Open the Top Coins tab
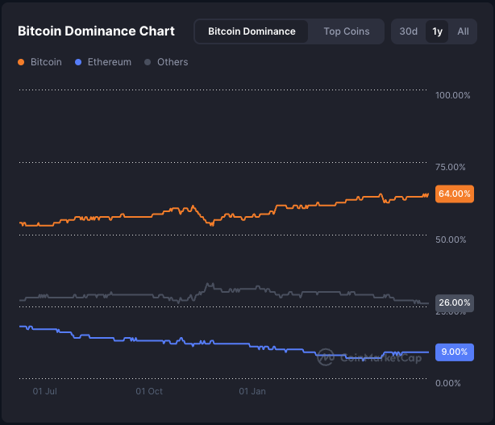Screen dimensions: 495x425 coord(347,31)
